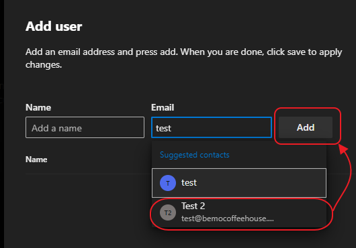The height and width of the screenshot is (248, 356).
Task: Click the Add button
Action: (x=306, y=127)
